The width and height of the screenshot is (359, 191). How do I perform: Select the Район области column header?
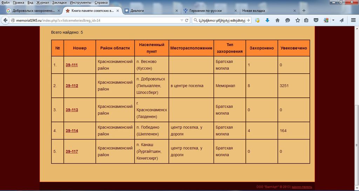115,48
